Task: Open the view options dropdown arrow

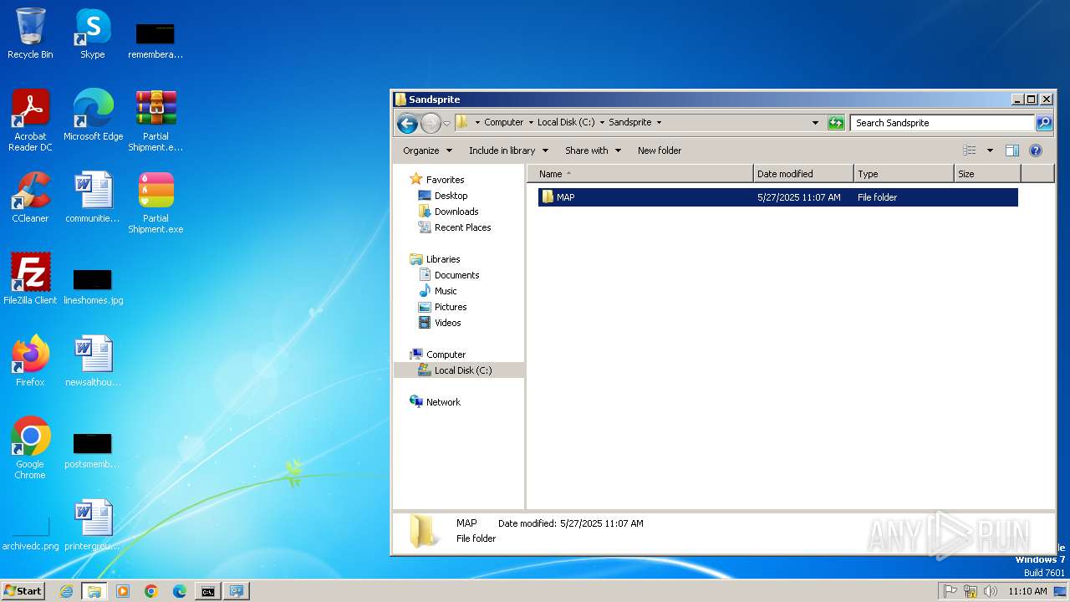Action: click(x=990, y=150)
